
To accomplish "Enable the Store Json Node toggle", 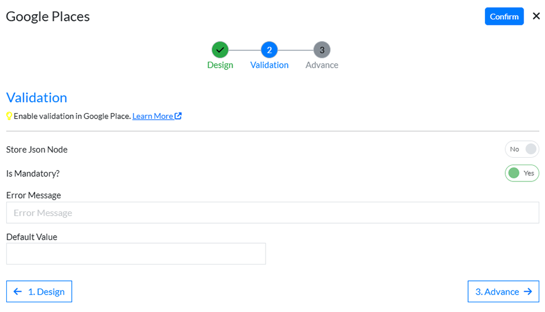I will pyautogui.click(x=522, y=149).
